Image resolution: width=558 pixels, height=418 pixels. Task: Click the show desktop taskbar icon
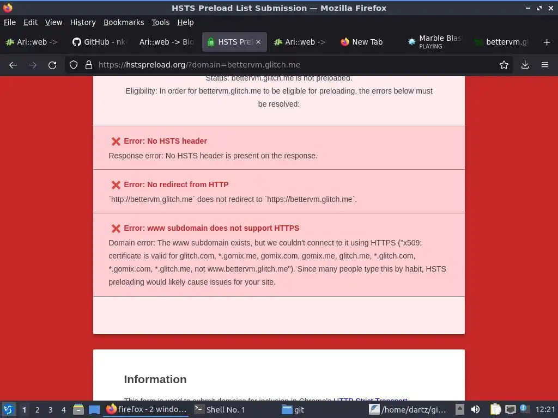pos(94,410)
